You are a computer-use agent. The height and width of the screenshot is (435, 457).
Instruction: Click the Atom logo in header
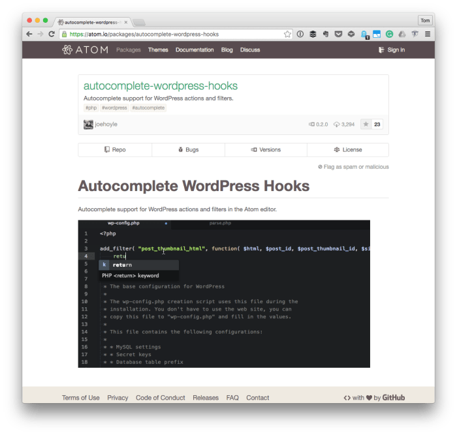[x=85, y=50]
